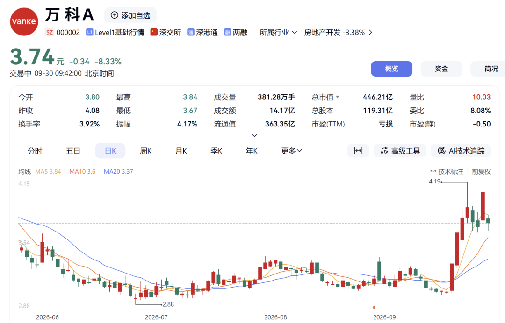Switch to the 概览 tab
This screenshot has width=505, height=323.
(392, 69)
